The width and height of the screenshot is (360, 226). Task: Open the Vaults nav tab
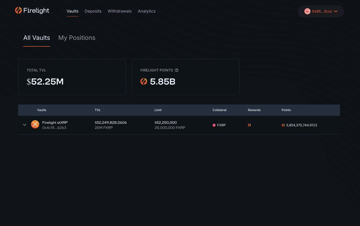73,11
